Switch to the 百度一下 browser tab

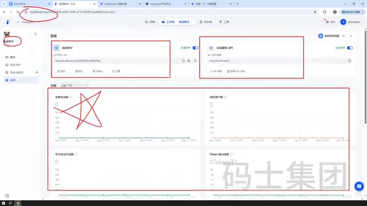pos(211,4)
